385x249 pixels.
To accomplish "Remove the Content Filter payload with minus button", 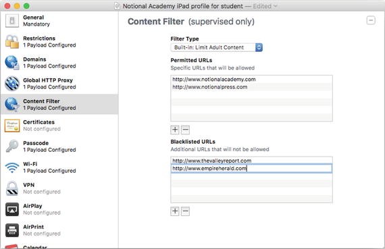I will pos(371,20).
